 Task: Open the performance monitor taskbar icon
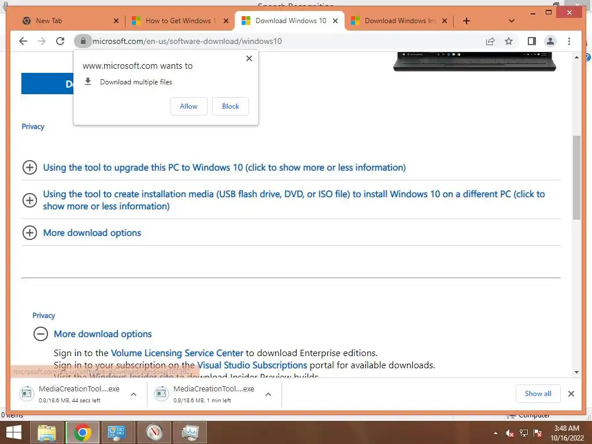(x=190, y=432)
